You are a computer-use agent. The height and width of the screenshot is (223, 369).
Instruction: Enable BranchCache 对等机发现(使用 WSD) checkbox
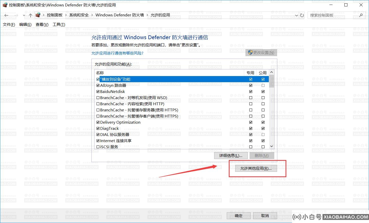click(x=98, y=98)
